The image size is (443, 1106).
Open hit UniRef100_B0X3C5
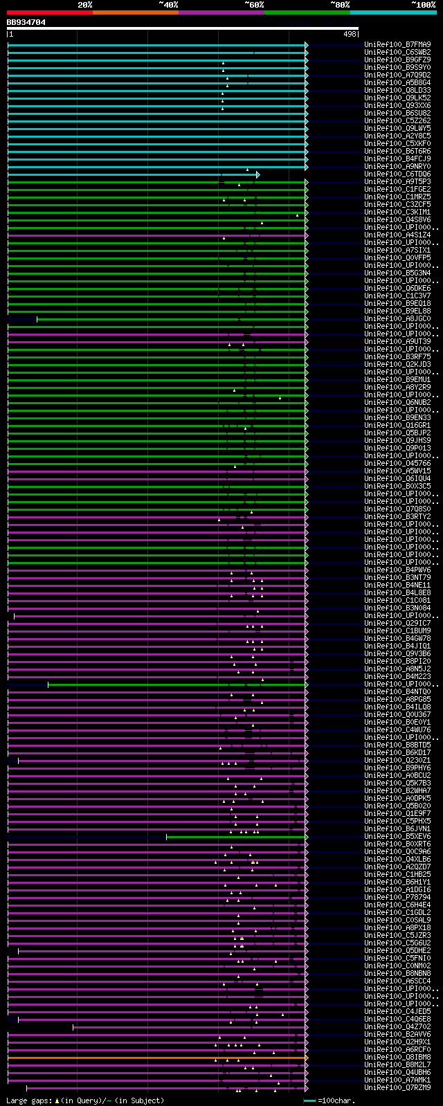397,487
